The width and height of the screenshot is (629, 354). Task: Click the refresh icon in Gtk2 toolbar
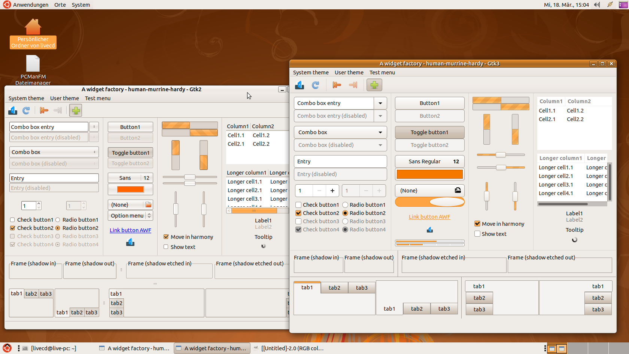[26, 110]
